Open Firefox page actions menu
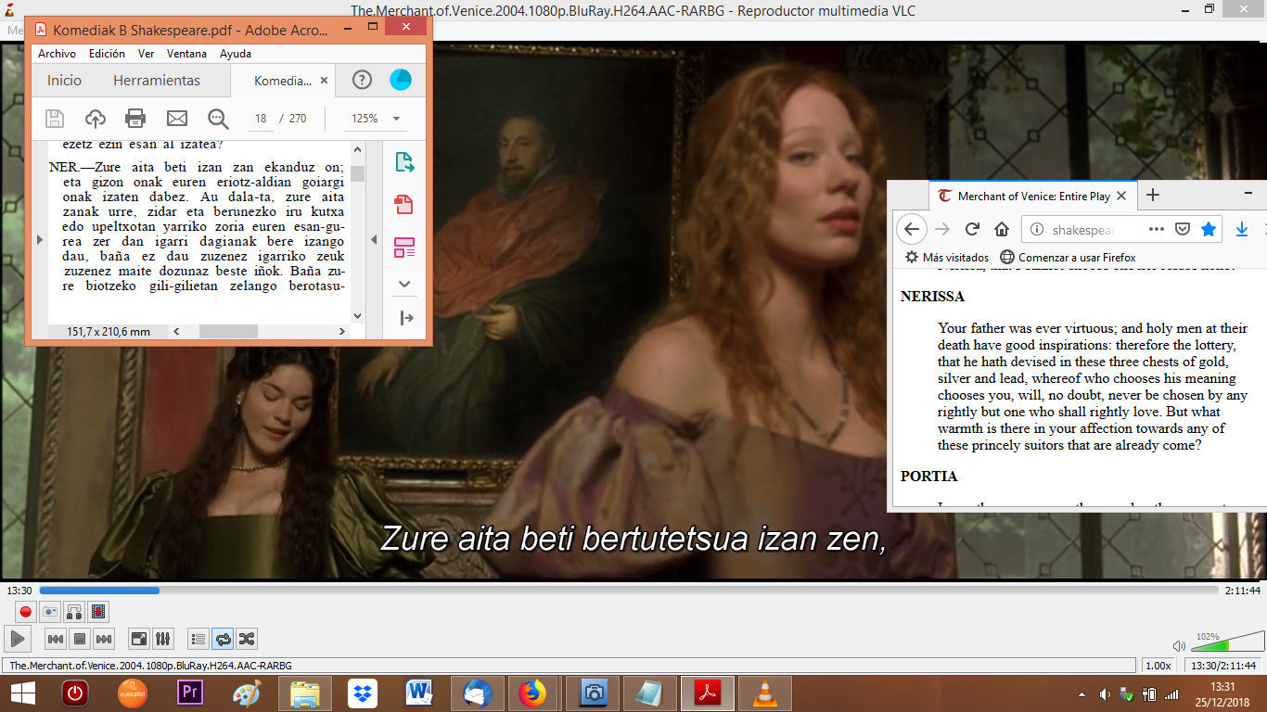This screenshot has width=1267, height=712. (1156, 229)
